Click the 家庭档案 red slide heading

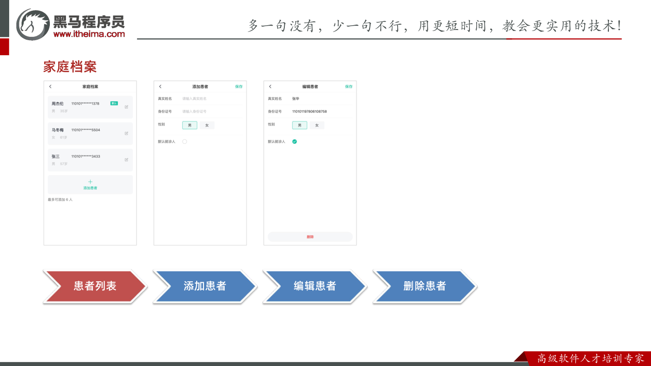point(70,67)
